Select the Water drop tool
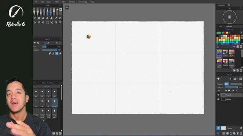Screen dimensions: 243x136 coord(35,22)
